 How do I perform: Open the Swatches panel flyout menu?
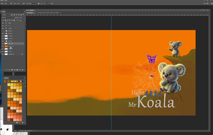[25, 78]
